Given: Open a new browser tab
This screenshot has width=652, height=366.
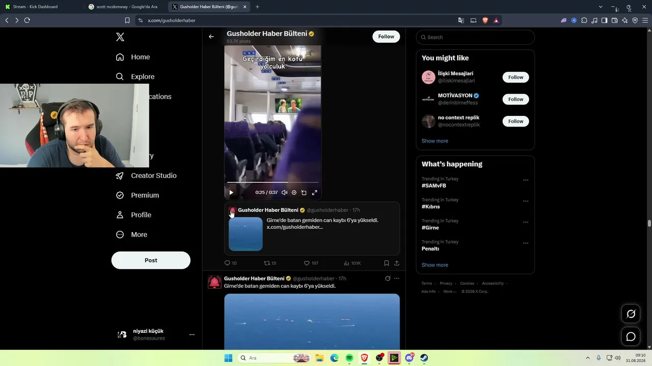Looking at the screenshot, I should (x=257, y=7).
